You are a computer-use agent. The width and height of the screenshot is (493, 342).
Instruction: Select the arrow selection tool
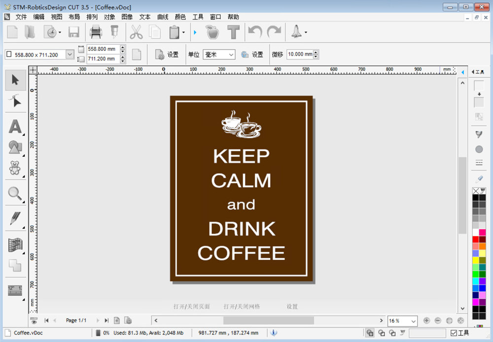15,80
